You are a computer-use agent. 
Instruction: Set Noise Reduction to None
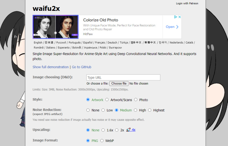coord(88,110)
